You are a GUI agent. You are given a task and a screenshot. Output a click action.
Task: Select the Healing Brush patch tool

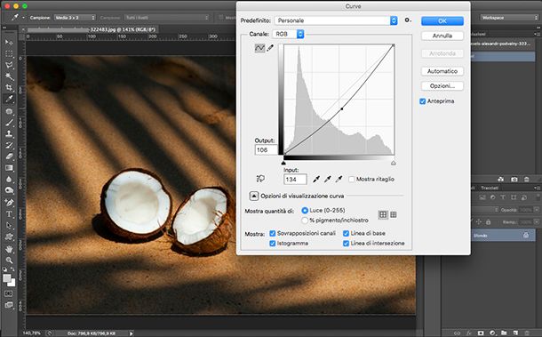click(9, 111)
